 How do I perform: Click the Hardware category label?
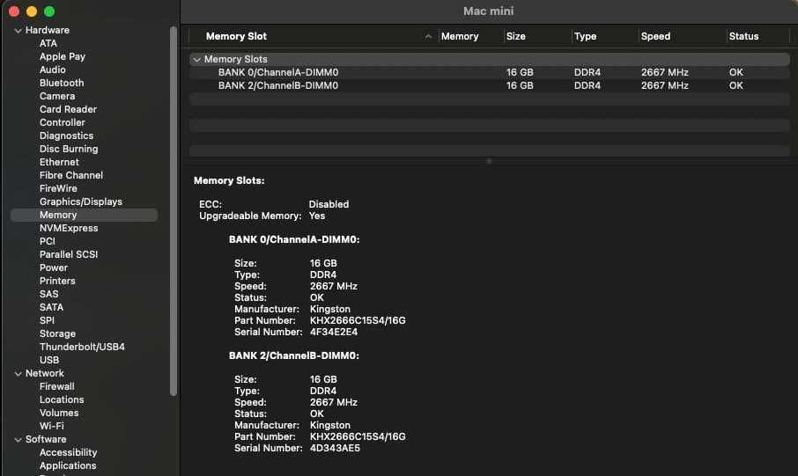48,31
